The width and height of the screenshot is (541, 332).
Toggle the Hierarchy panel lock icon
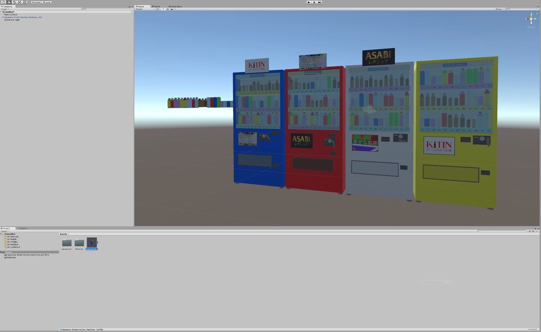(129, 7)
